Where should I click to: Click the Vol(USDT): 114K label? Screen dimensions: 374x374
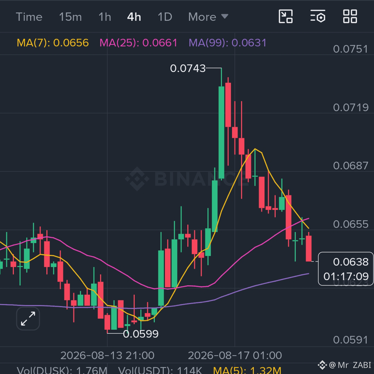point(160,370)
